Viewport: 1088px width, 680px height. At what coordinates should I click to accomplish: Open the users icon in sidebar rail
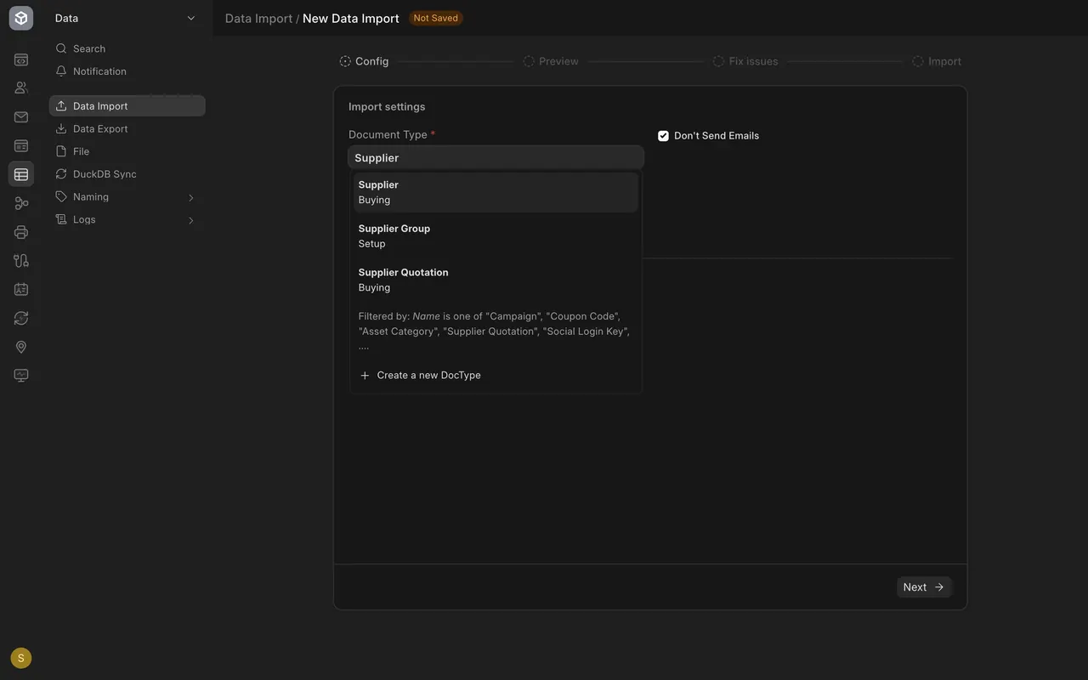pyautogui.click(x=21, y=88)
